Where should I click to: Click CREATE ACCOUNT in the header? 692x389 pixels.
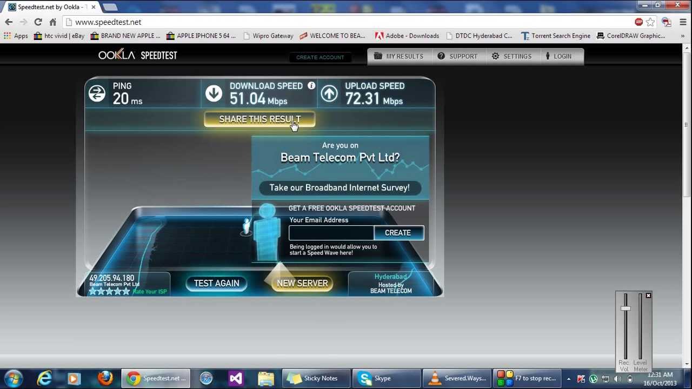click(320, 57)
